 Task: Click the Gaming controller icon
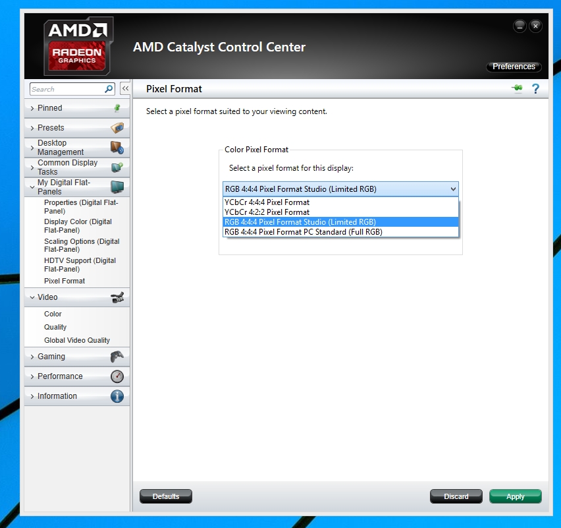[x=117, y=357]
